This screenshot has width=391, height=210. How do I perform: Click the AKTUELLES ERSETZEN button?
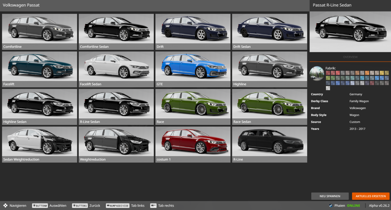click(x=371, y=196)
